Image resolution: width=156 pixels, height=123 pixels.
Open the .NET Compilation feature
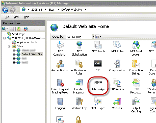(x=60, y=48)
